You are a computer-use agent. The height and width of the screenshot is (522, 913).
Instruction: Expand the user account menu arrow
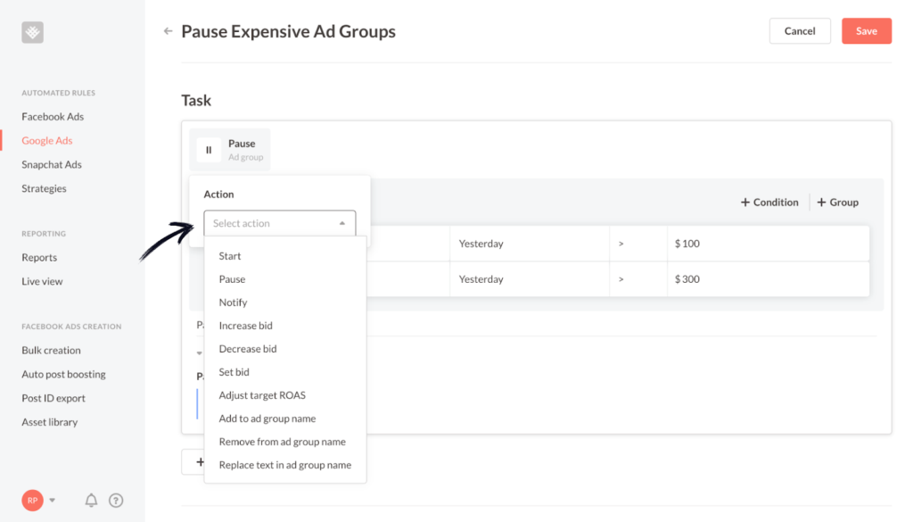click(53, 500)
